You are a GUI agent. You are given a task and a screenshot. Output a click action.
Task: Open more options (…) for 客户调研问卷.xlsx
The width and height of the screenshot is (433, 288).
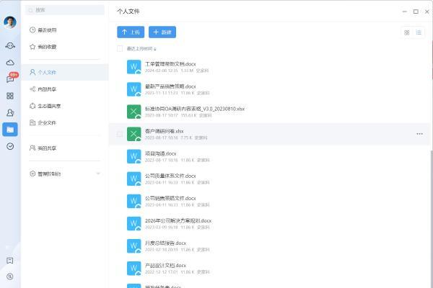coord(419,134)
